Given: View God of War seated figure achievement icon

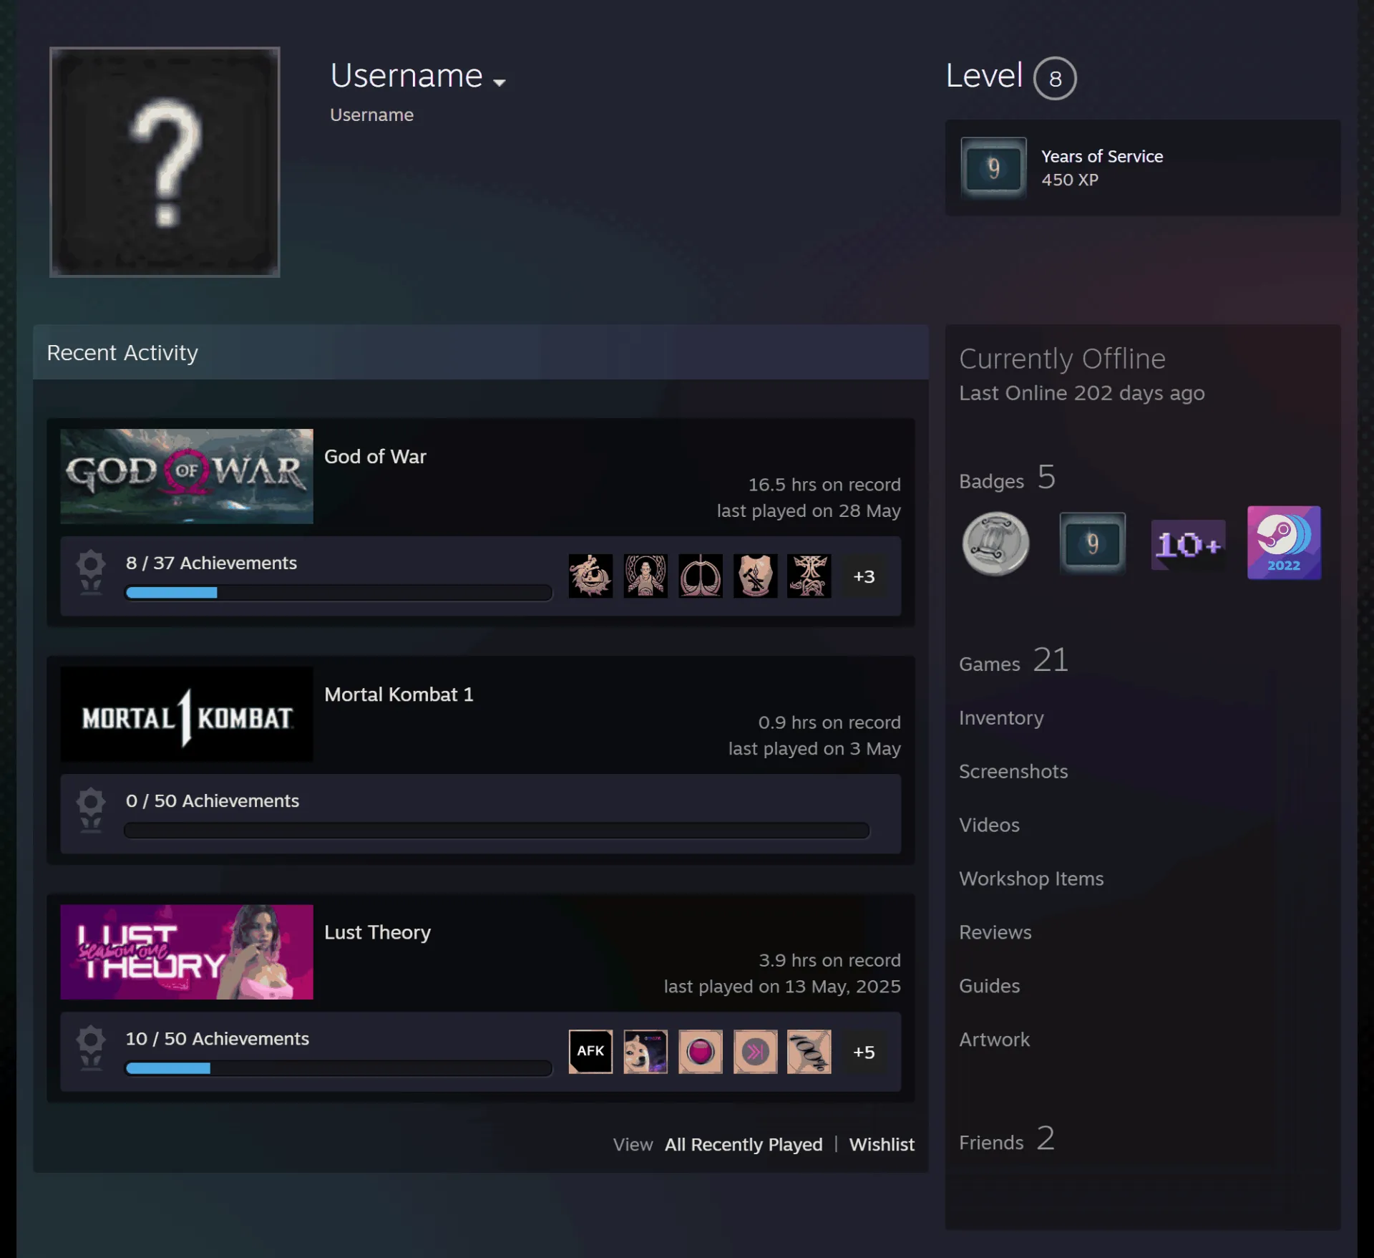Looking at the screenshot, I should [645, 576].
